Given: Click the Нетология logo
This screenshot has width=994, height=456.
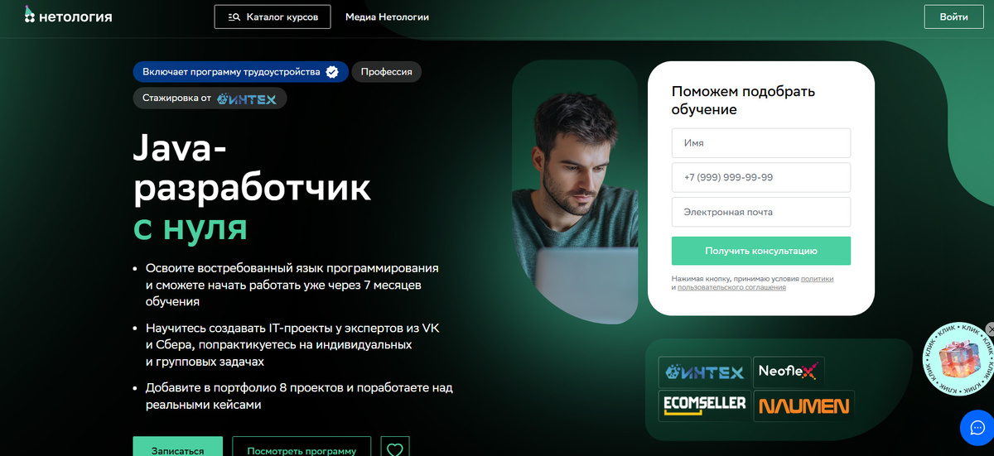Looking at the screenshot, I should [68, 17].
